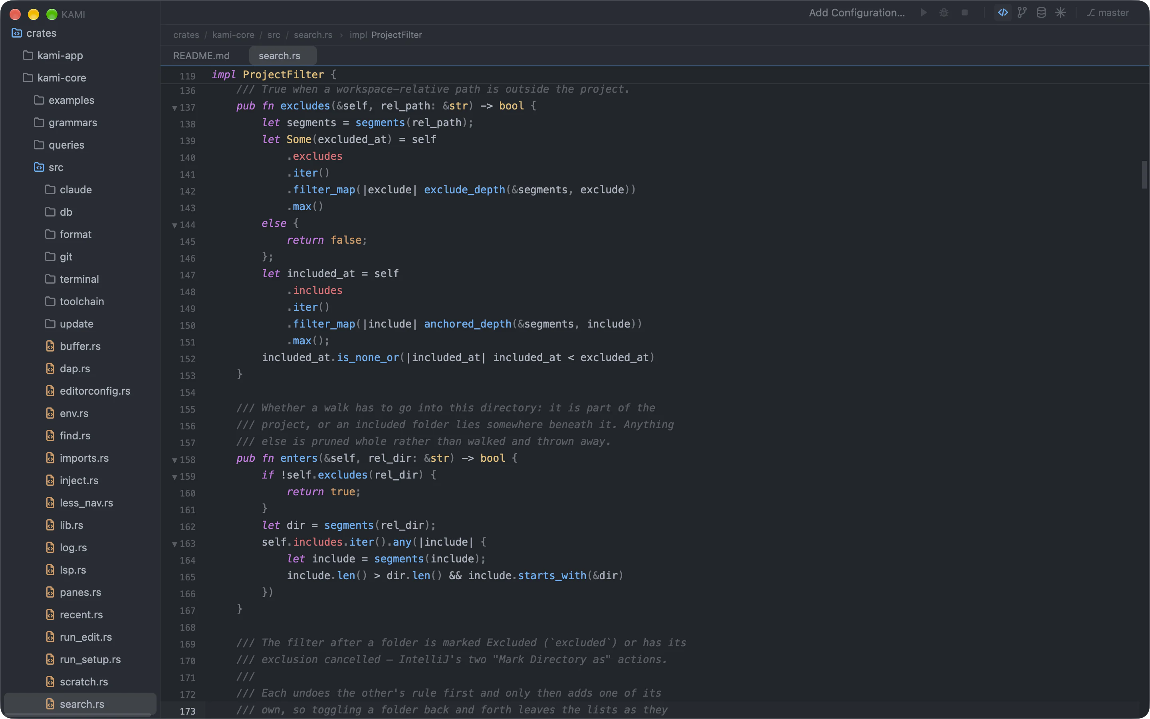Run the current configuration with play icon

(x=923, y=13)
